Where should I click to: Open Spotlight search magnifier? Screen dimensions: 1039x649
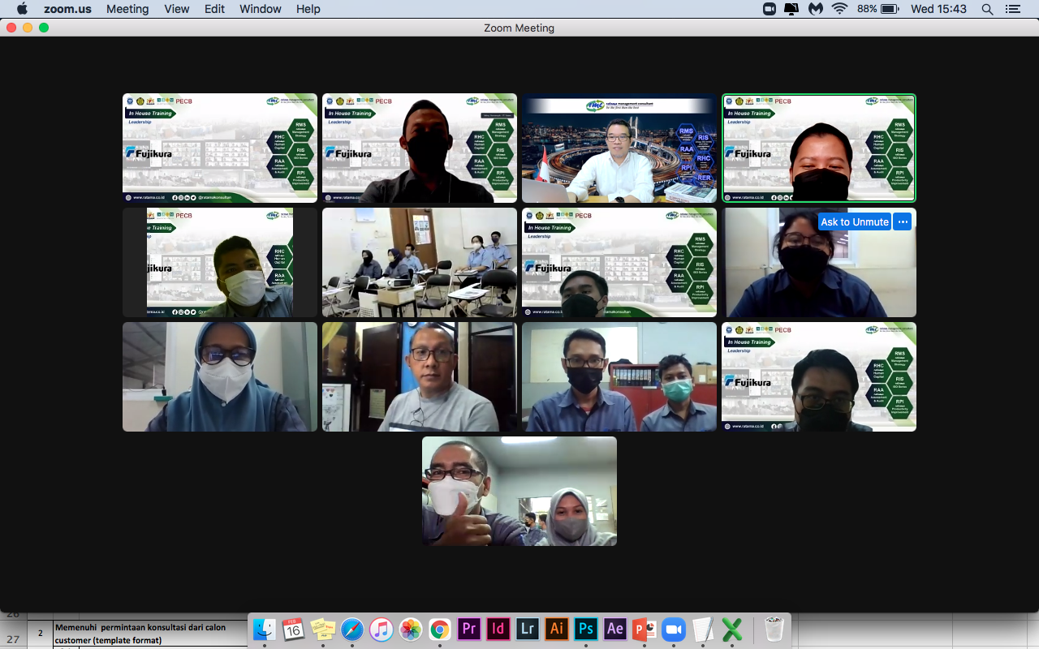[987, 9]
